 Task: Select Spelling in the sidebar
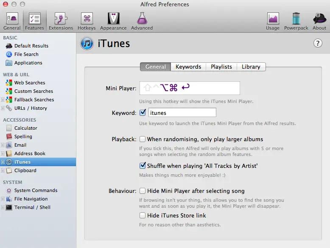point(38,137)
